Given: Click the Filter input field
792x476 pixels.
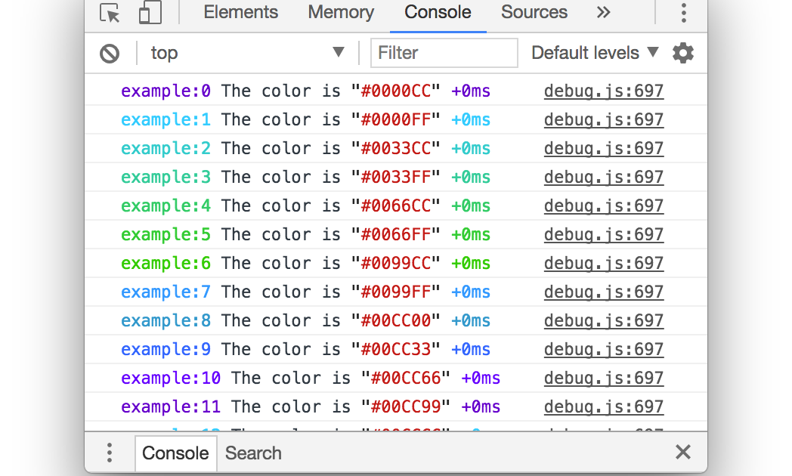Looking at the screenshot, I should (444, 53).
